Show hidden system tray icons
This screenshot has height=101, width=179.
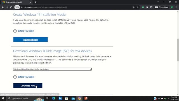coord(159,98)
